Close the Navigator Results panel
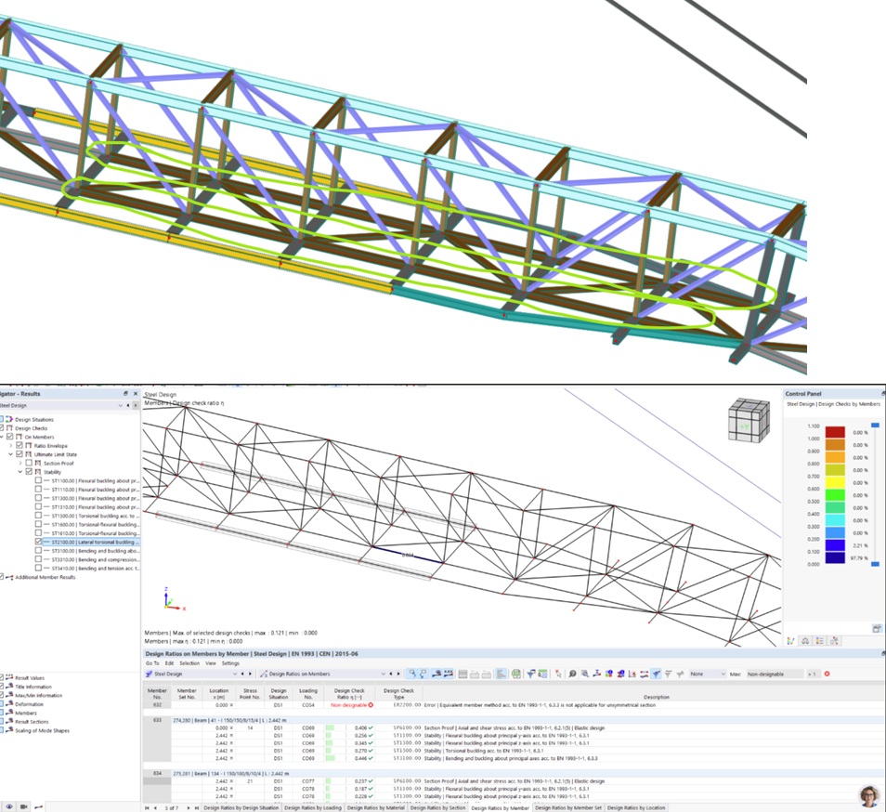This screenshot has height=812, width=886. pyautogui.click(x=136, y=394)
